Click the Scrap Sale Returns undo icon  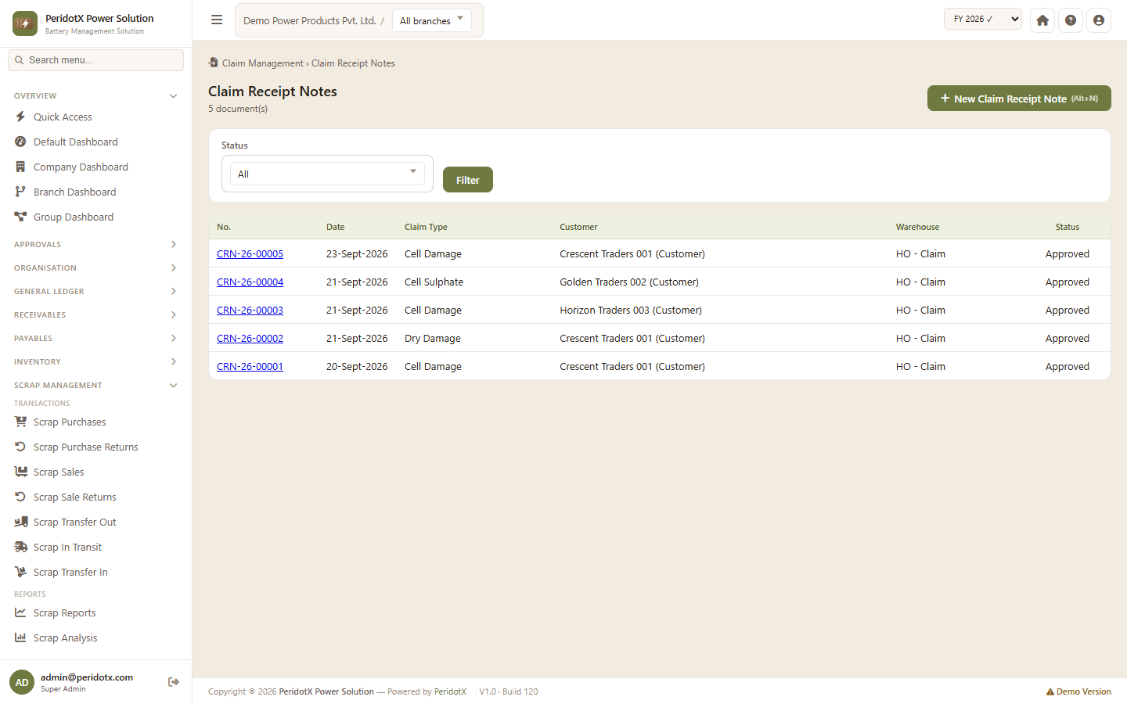[x=20, y=497]
